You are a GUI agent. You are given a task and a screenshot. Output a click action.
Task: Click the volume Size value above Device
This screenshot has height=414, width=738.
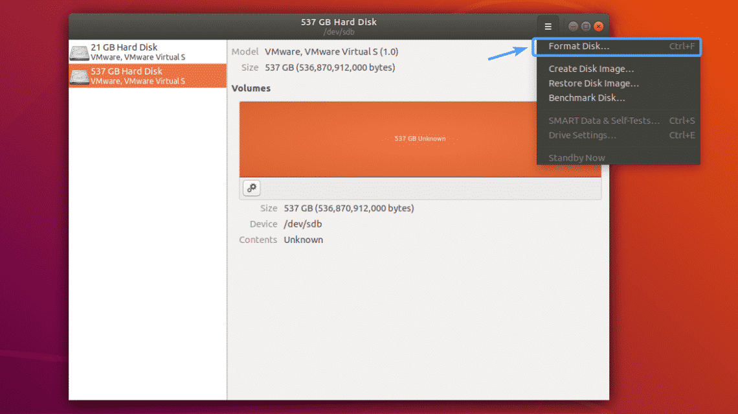[349, 208]
